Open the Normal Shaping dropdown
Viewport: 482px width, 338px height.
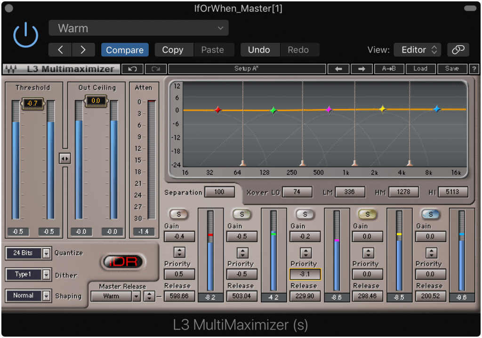point(28,296)
